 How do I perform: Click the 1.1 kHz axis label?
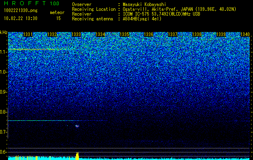tap(4, 52)
